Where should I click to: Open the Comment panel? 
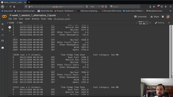pyautogui.click(x=140, y=17)
